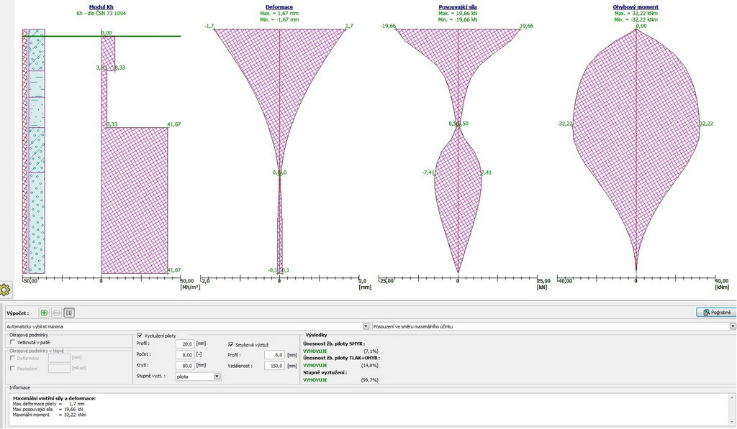Add a new calculation with plus icon
Image resolution: width=737 pixels, height=429 pixels.
point(44,313)
